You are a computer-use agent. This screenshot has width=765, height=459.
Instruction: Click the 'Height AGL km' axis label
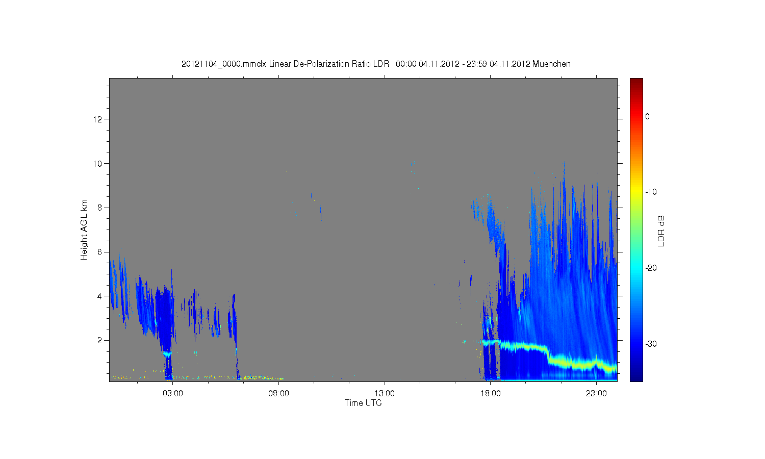[x=84, y=229]
